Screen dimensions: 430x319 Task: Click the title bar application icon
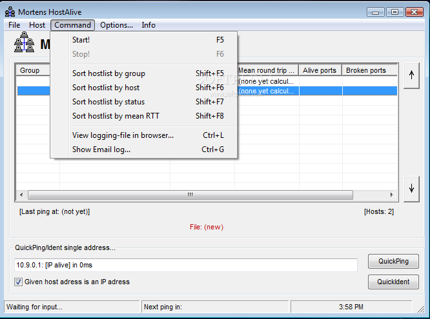coord(10,12)
